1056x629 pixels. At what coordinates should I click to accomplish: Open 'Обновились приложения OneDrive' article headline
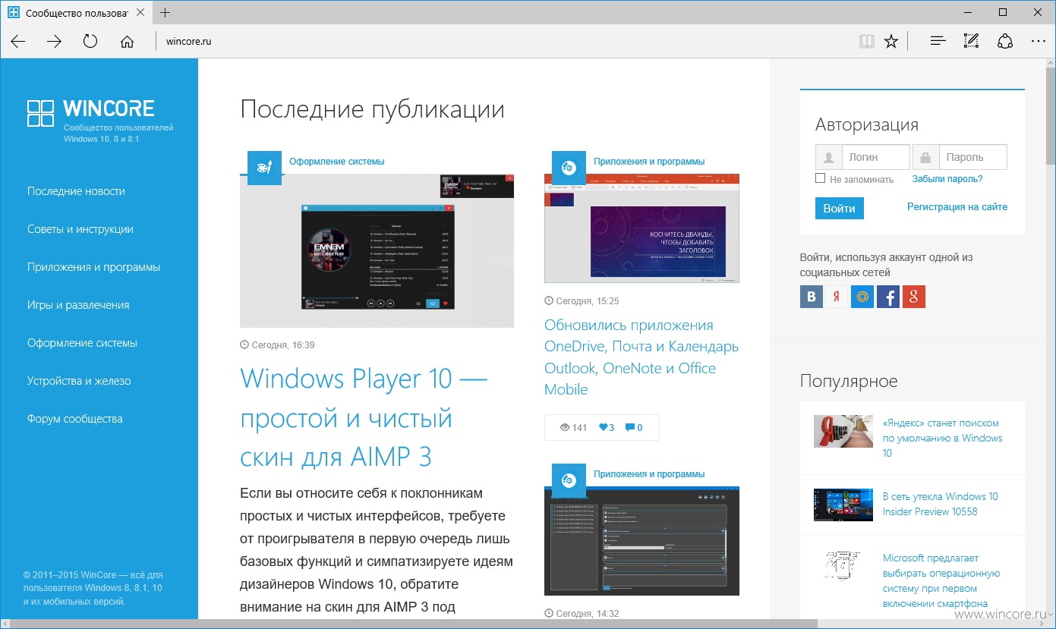click(x=641, y=357)
